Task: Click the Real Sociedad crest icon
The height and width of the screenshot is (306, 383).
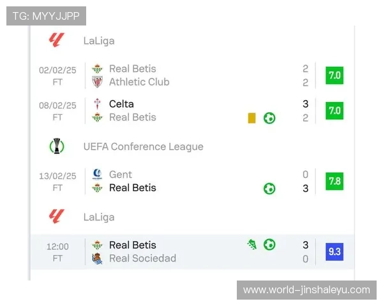Action: click(97, 258)
